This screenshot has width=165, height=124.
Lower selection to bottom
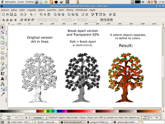[x=21, y=20]
